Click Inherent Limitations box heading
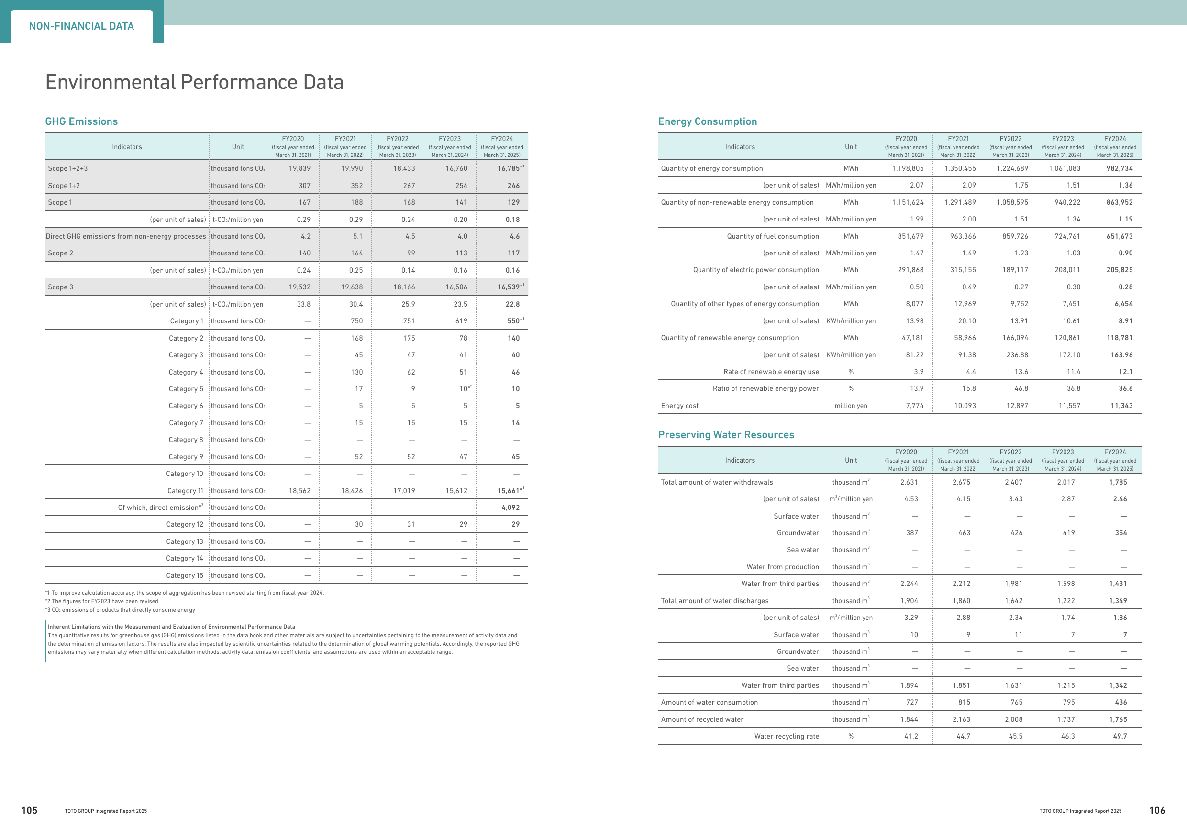 pyautogui.click(x=172, y=627)
